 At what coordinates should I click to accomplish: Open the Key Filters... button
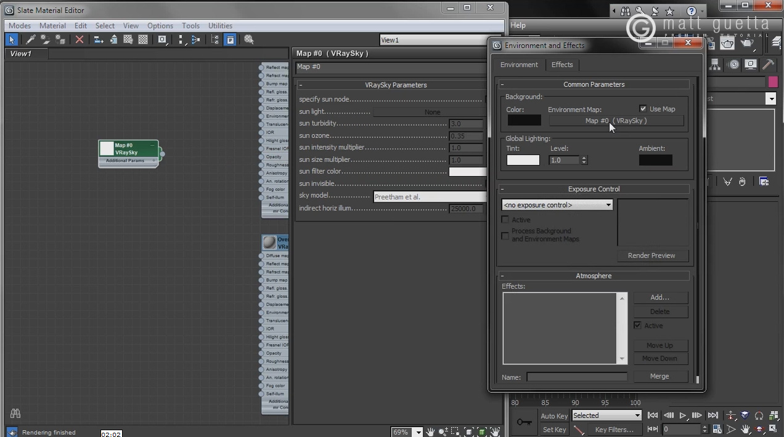coord(614,430)
